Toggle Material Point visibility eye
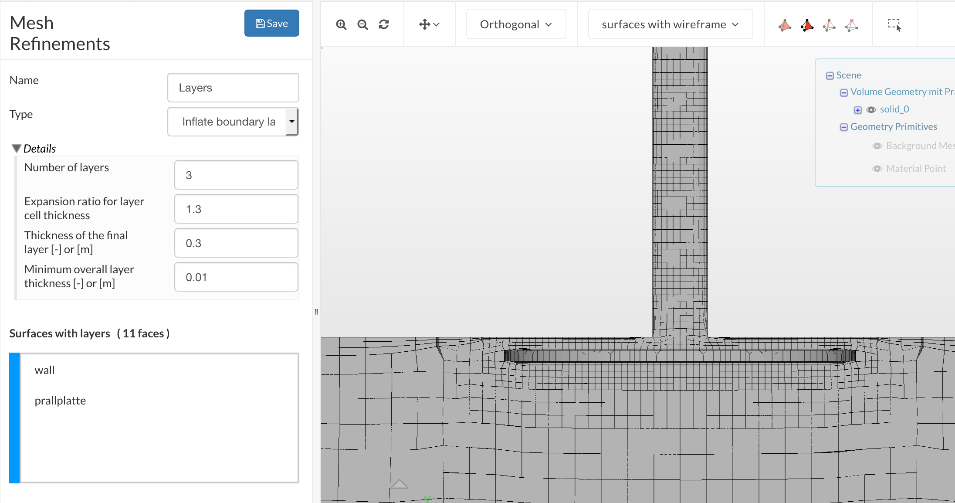 tap(877, 169)
